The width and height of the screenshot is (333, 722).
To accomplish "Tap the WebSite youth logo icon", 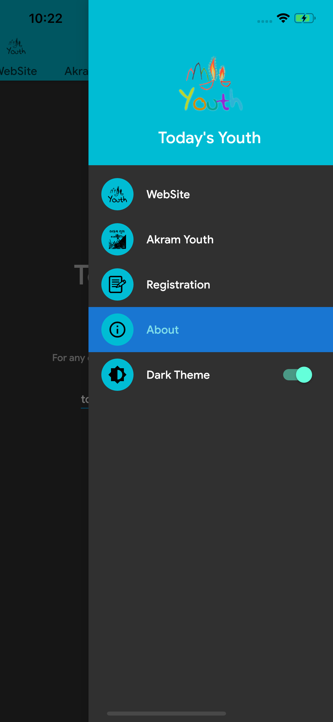I will pos(117,194).
